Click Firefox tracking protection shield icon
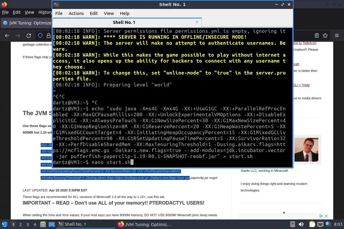The height and width of the screenshot is (229, 344). pyautogui.click(x=40, y=35)
